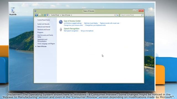Click the Control Panel breadcrumb
This screenshot has width=177, height=99.
pyautogui.click(x=55, y=15)
